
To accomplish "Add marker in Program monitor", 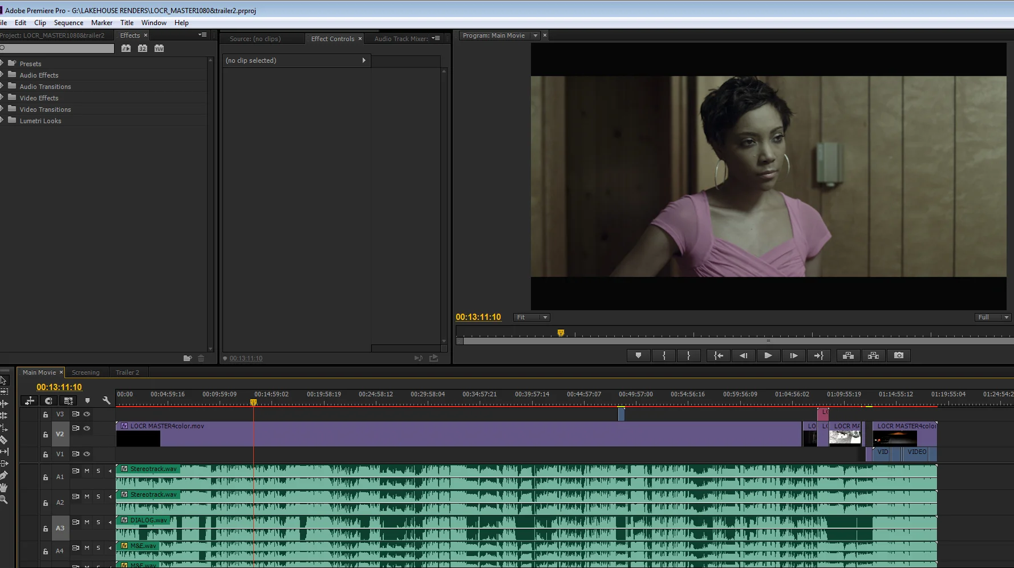I will pyautogui.click(x=638, y=355).
